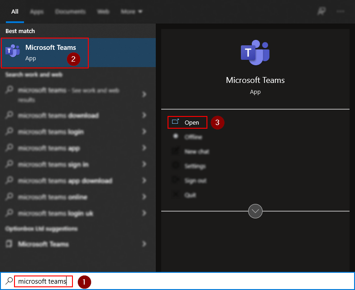Screen dimensions: 355x290
Task: Choose Offline in the Teams actions list
Action: 193,137
